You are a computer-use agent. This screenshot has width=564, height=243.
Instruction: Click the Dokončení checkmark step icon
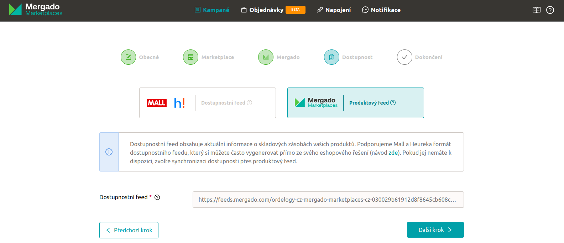click(404, 57)
